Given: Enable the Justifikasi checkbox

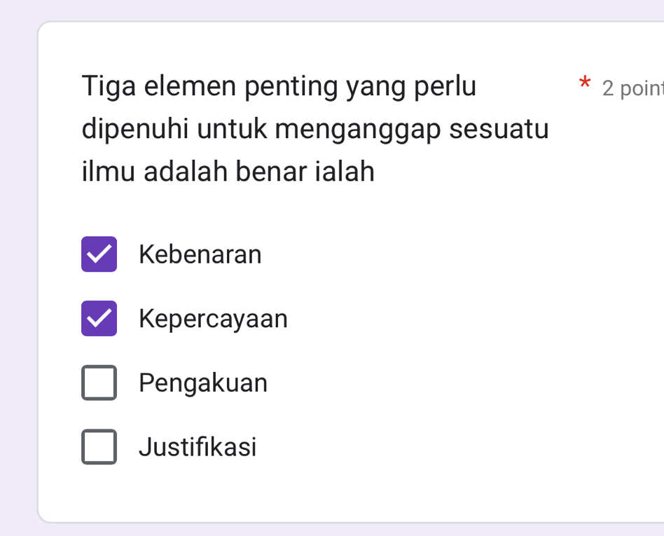Looking at the screenshot, I should pyautogui.click(x=99, y=446).
